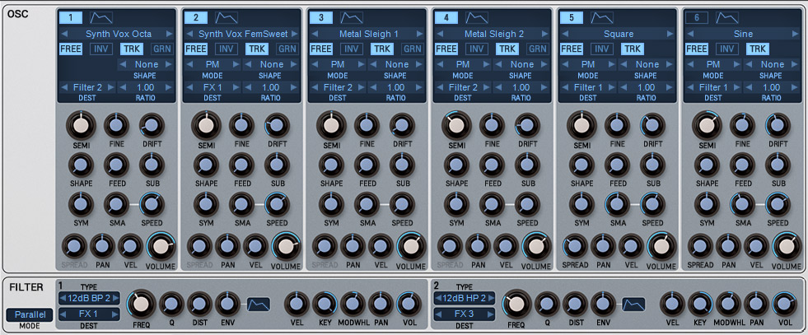808x335 pixels.
Task: Click the envelope icon of oscillator 6
Action: [x=726, y=17]
